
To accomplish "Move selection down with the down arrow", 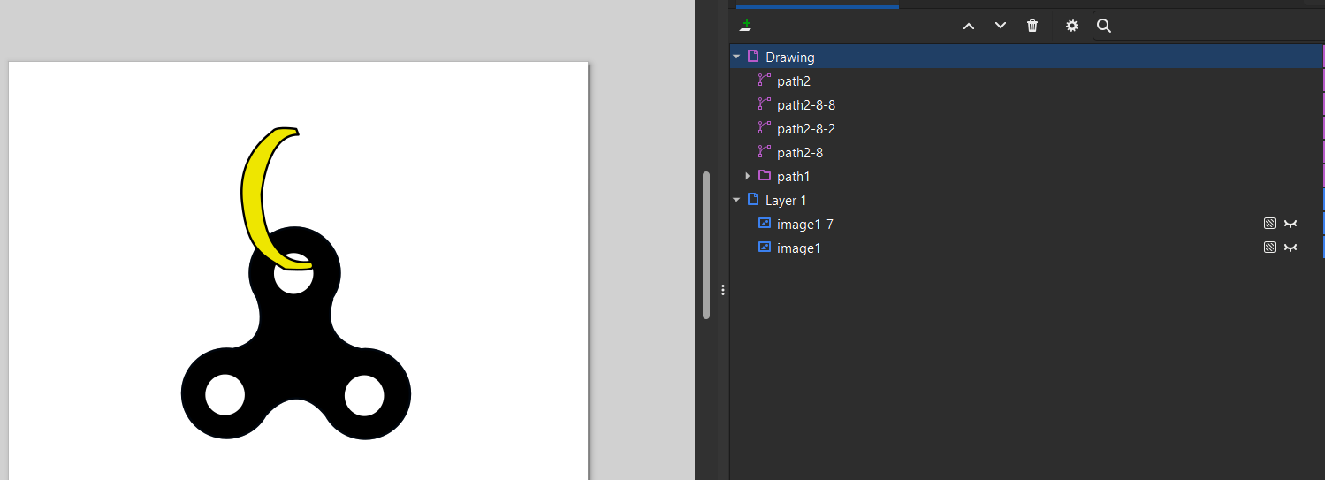I will point(1001,26).
